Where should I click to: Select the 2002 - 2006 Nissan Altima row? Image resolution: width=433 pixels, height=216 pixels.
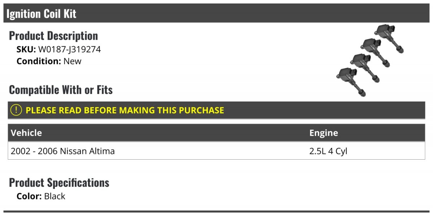[216, 151]
